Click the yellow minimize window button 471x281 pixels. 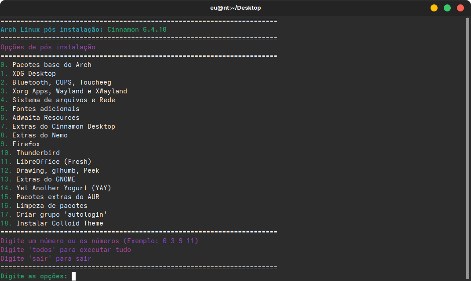(x=434, y=8)
